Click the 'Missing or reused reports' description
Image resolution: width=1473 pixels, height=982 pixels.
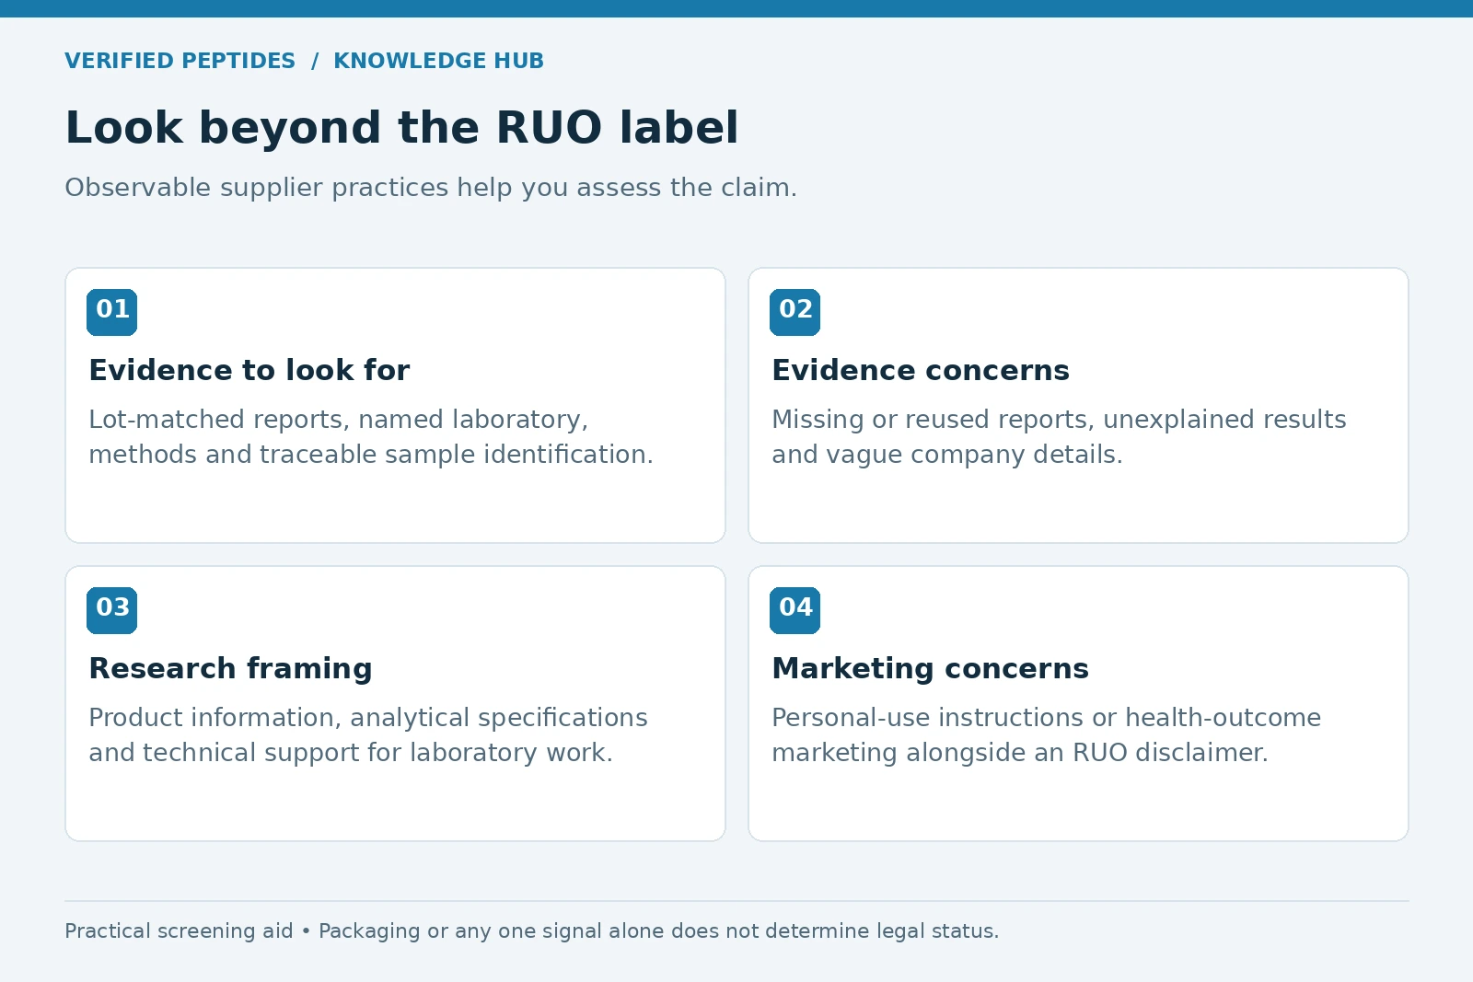(x=1059, y=437)
